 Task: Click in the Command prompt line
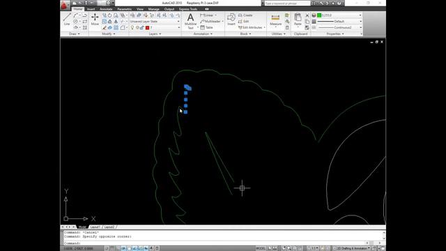(x=215, y=243)
